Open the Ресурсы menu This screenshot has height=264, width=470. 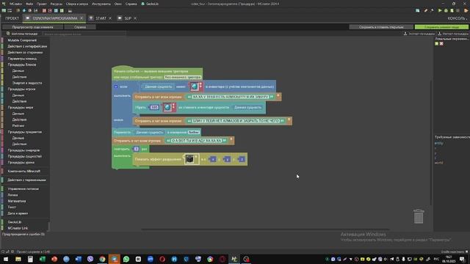pyautogui.click(x=56, y=4)
